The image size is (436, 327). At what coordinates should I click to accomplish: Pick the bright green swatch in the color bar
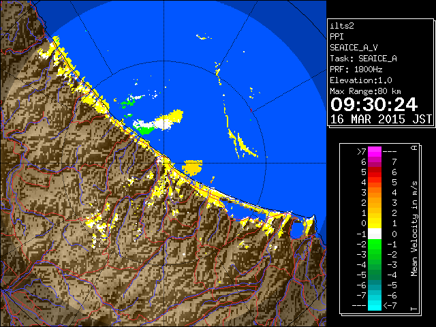(x=375, y=244)
